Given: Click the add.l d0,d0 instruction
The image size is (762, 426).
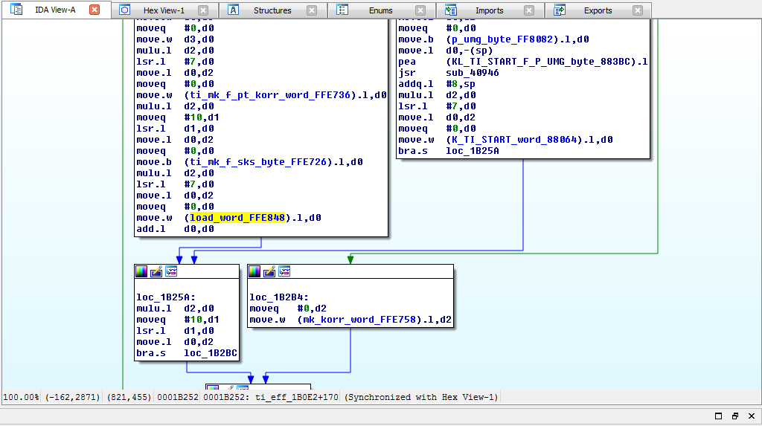Looking at the screenshot, I should coord(175,229).
